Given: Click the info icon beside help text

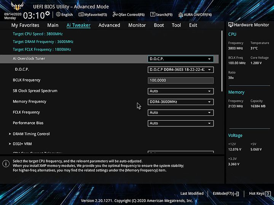Looking at the screenshot, I should pos(6,164).
